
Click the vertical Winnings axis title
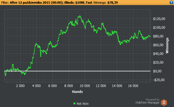167,46
